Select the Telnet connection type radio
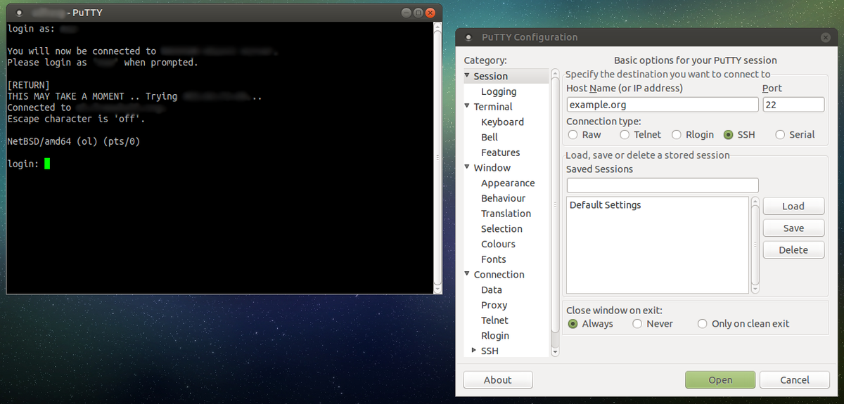 [625, 134]
